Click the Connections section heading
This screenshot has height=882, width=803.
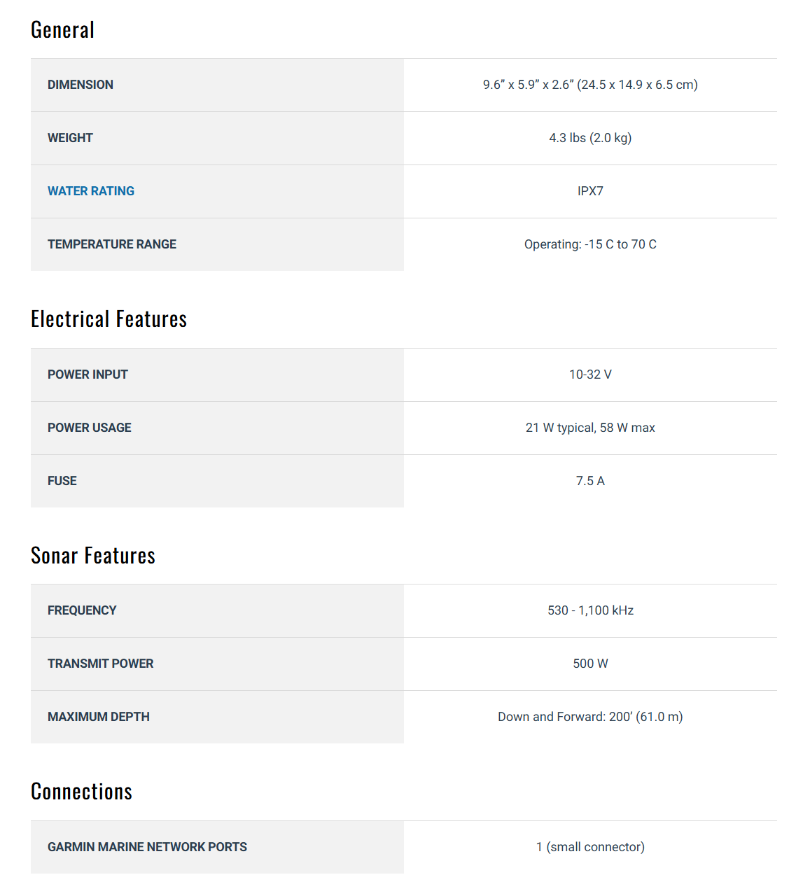[x=82, y=792]
